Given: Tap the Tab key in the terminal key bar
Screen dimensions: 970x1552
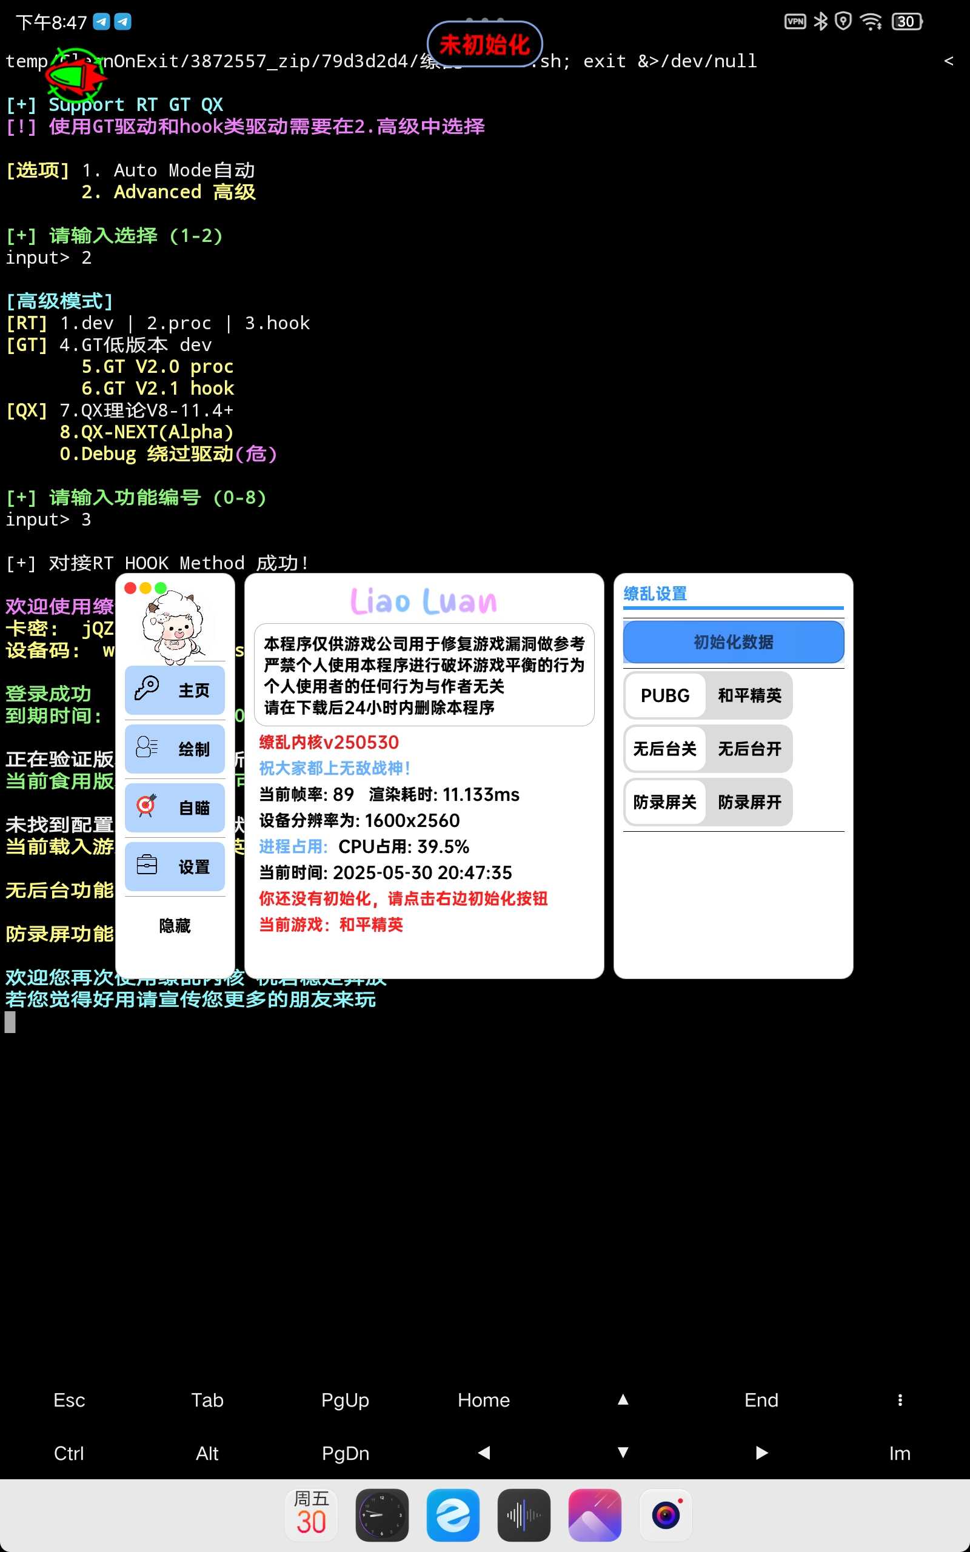Looking at the screenshot, I should [207, 1400].
